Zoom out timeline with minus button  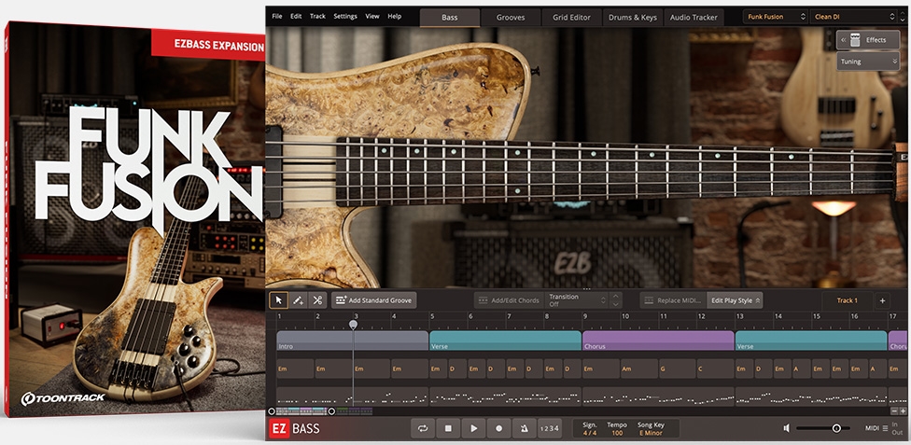(895, 411)
